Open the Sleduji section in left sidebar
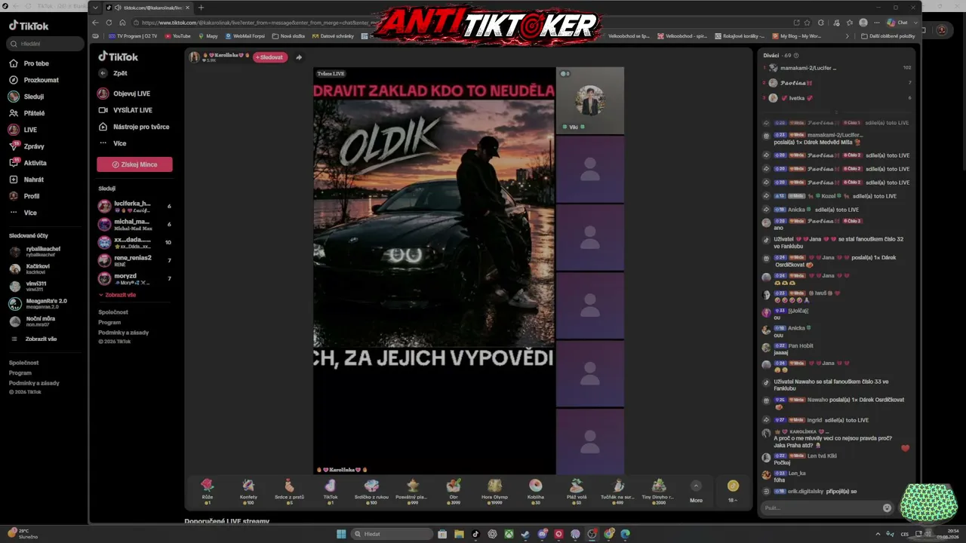Viewport: 966px width, 543px height. coord(26,97)
